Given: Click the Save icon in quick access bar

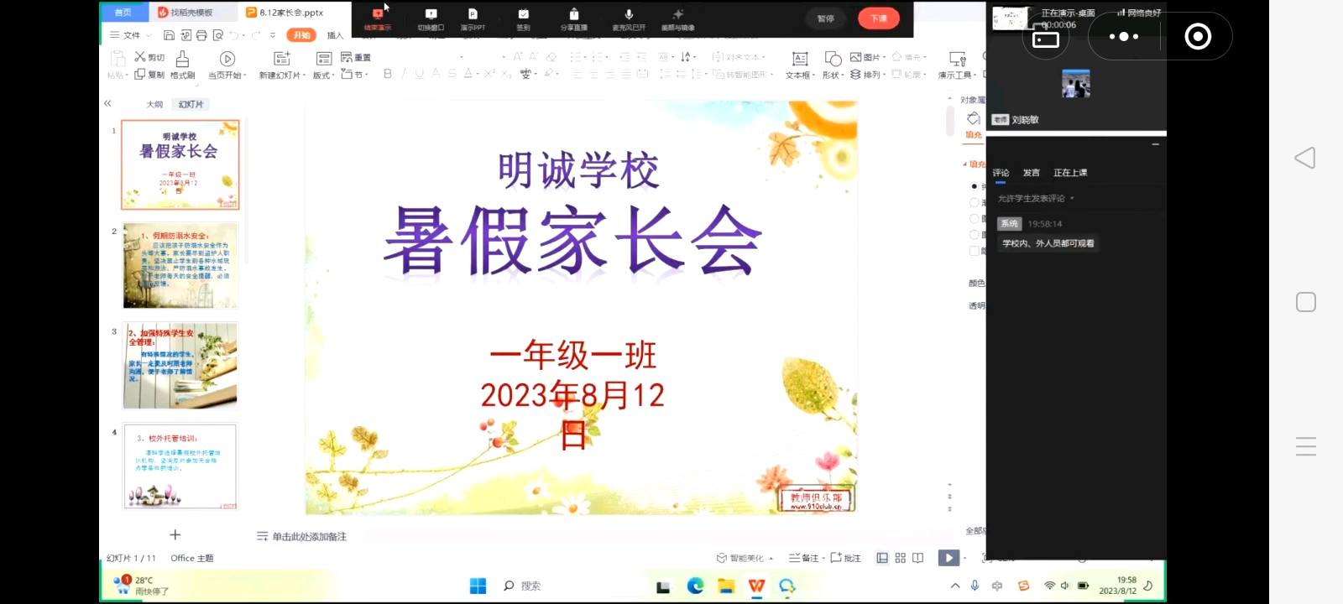Looking at the screenshot, I should coord(169,35).
